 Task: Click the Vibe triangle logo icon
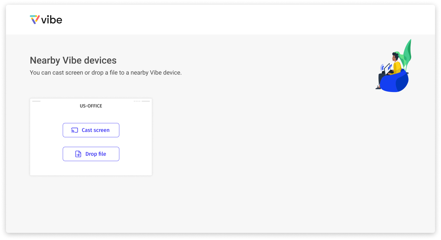[x=35, y=19]
